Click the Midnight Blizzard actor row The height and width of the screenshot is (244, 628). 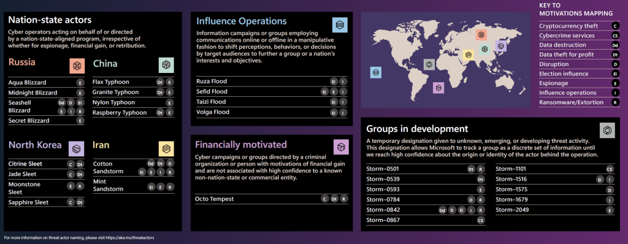point(47,93)
